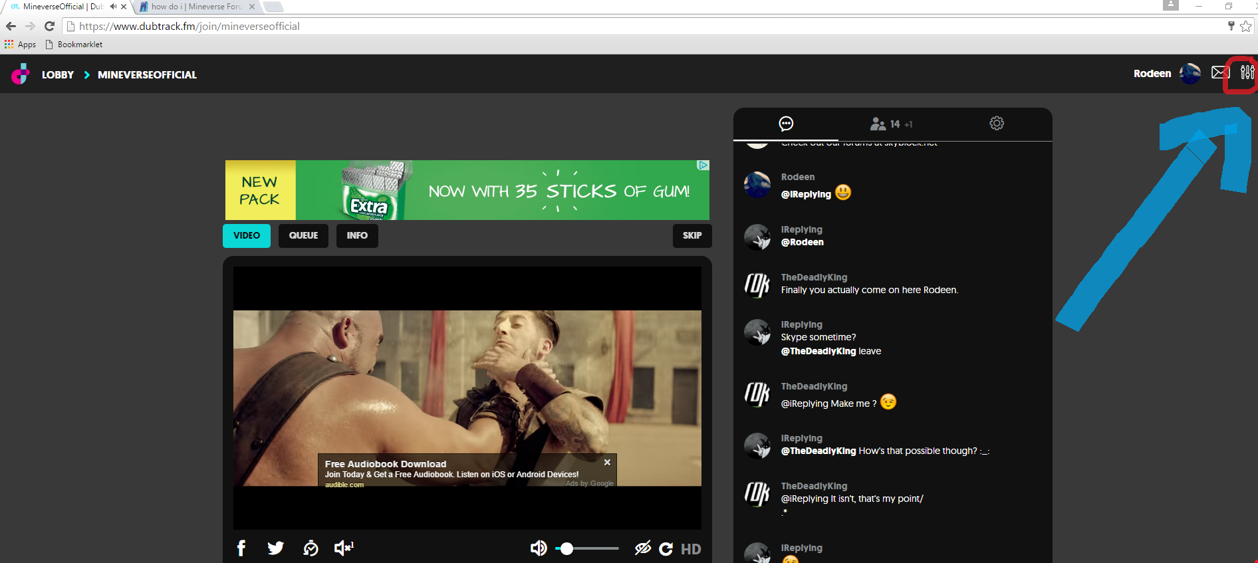
Task: Toggle the mute-once speaker icon
Action: point(344,548)
